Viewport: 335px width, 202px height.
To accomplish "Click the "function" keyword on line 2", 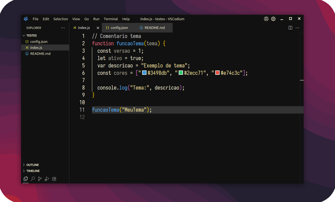I will [x=103, y=43].
